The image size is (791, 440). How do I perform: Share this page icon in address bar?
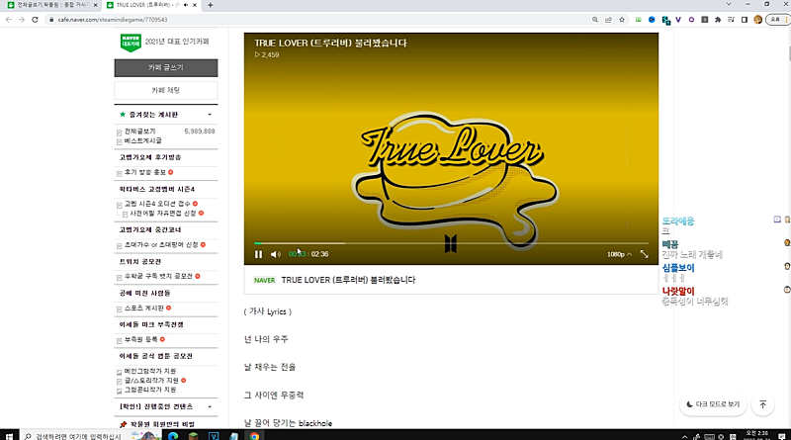coord(608,20)
